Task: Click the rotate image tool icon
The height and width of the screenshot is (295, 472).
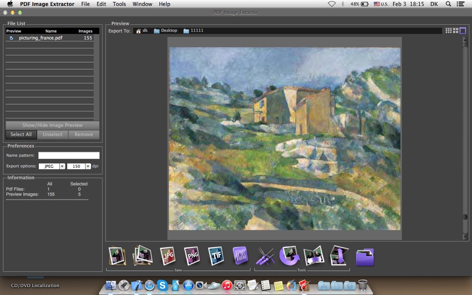Action: coord(289,256)
